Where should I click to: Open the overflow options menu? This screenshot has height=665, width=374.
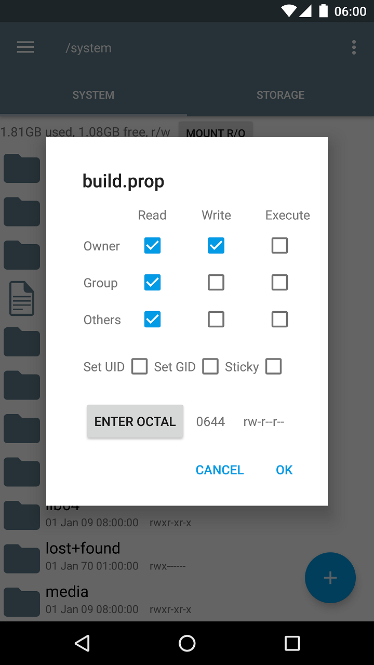[x=354, y=47]
